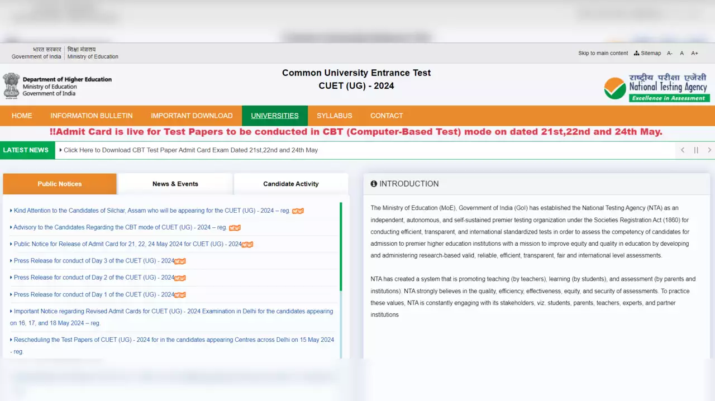This screenshot has height=401, width=715.
Task: Open the Download CBT Admit Card news link
Action: click(190, 150)
